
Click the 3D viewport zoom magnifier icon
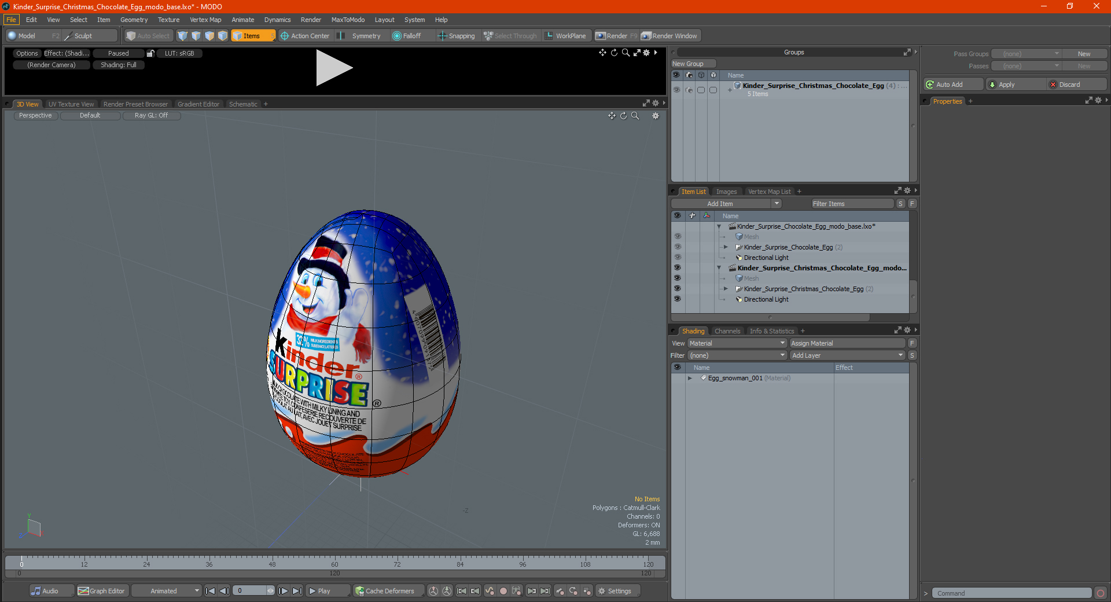(635, 116)
